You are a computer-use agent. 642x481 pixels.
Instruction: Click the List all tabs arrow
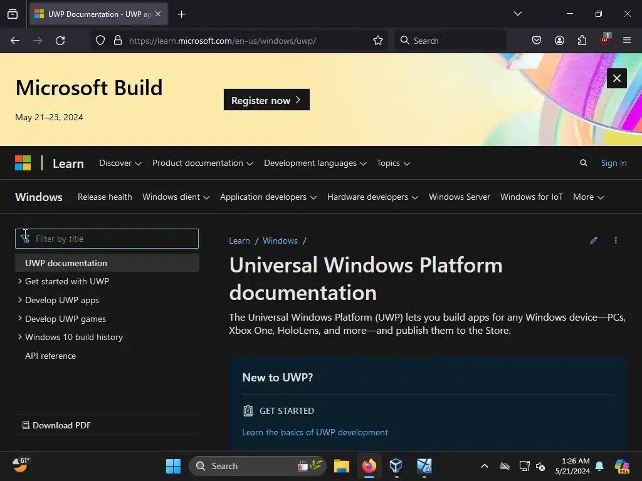(x=517, y=14)
